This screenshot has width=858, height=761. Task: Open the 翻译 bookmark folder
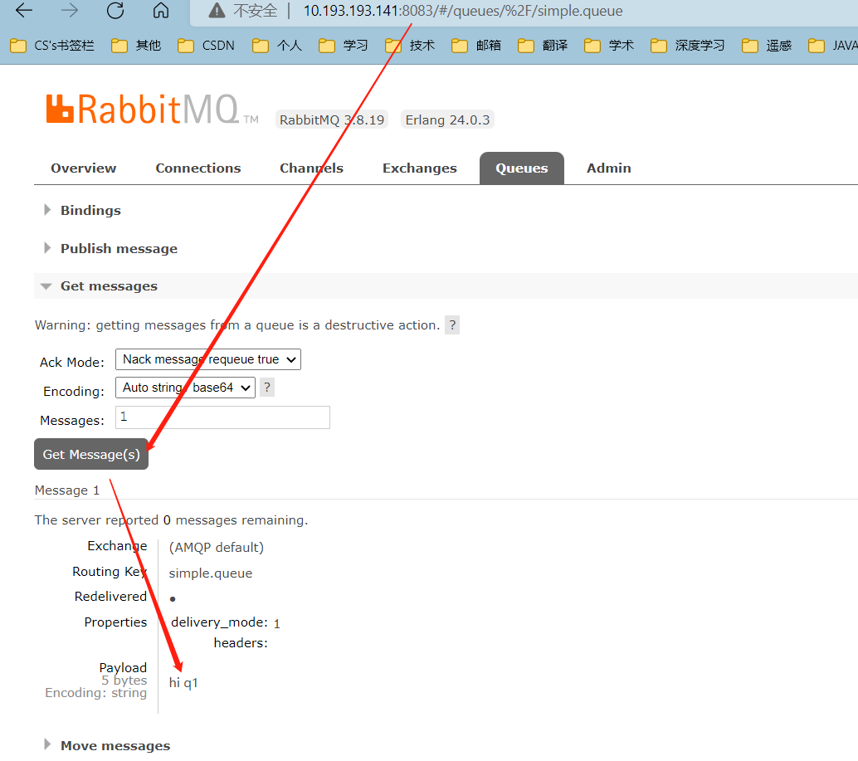tap(543, 46)
